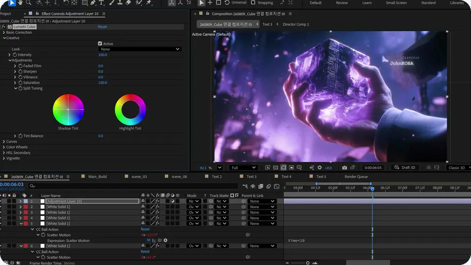Select the Rotation tool

point(66,3)
